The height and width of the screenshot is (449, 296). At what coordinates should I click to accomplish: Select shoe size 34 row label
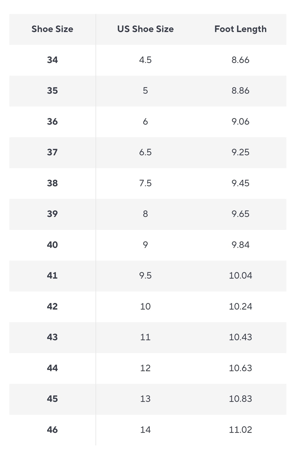coord(52,60)
